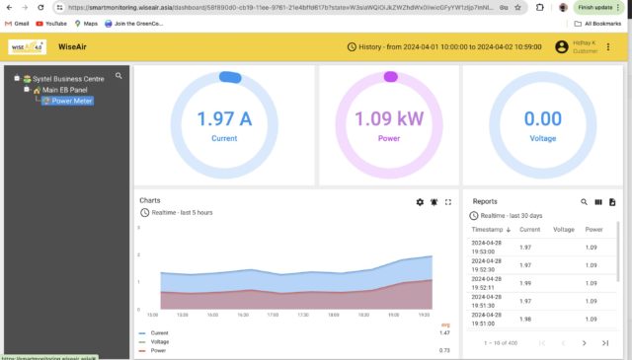Search the Reports table with magnifier icon
632x360 pixels.
click(x=584, y=202)
